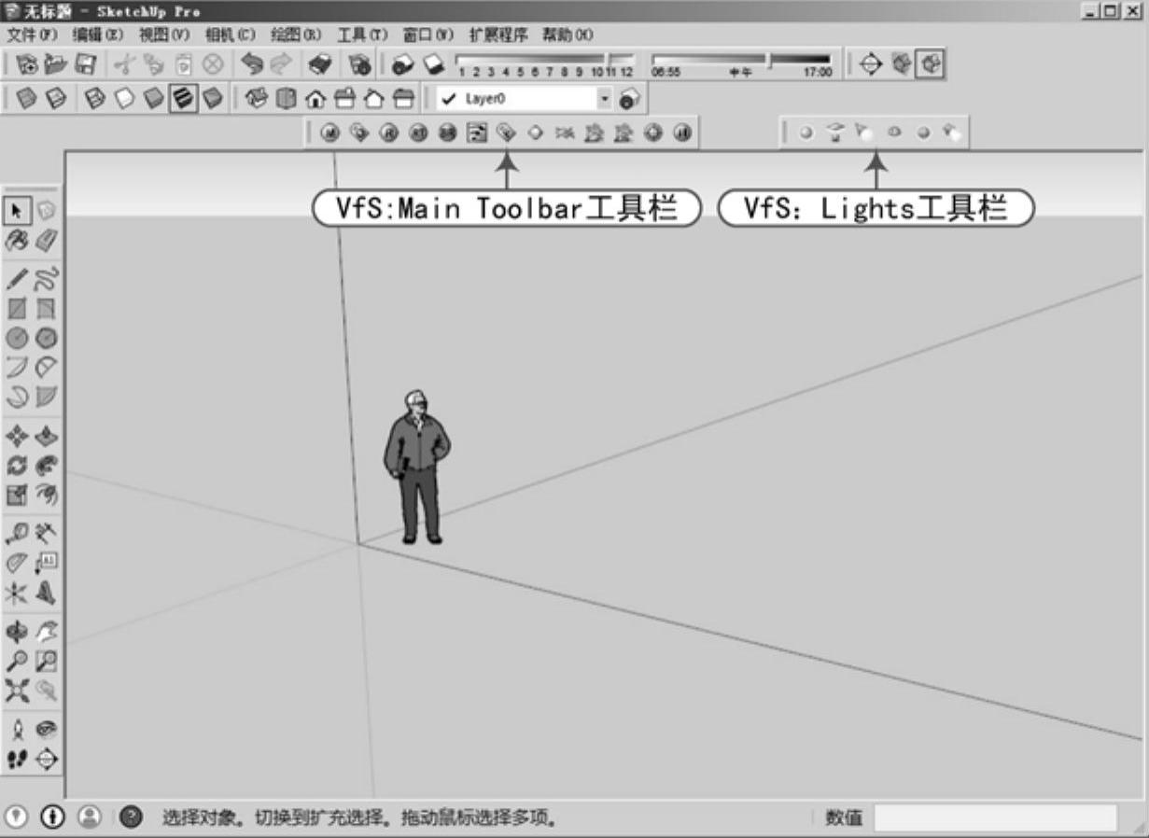1149x838 pixels.
Task: Select the Eraser tool
Action: (46, 241)
